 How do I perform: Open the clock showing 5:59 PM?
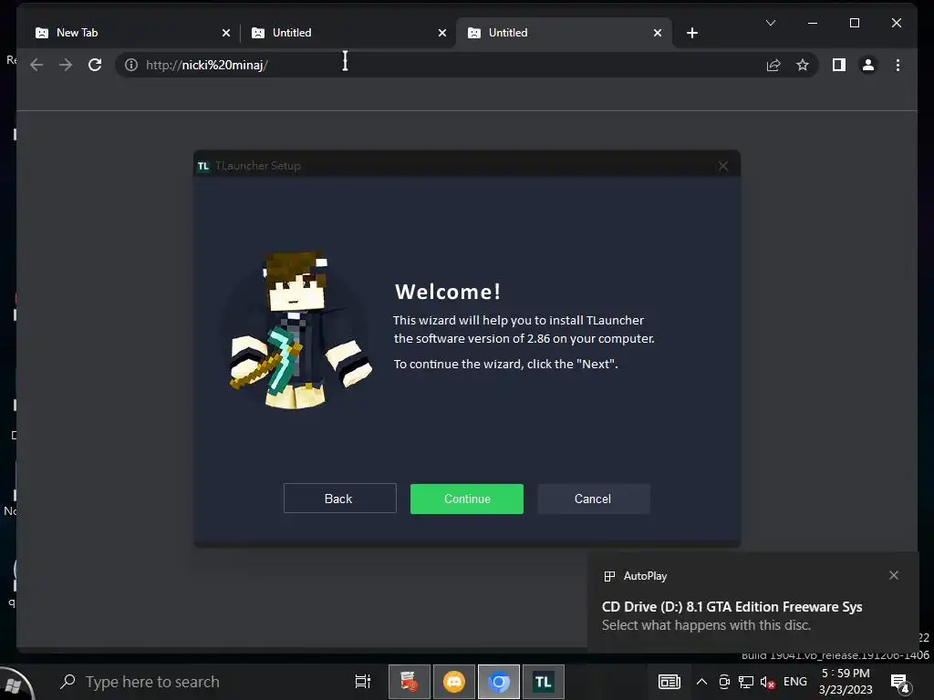tap(846, 682)
